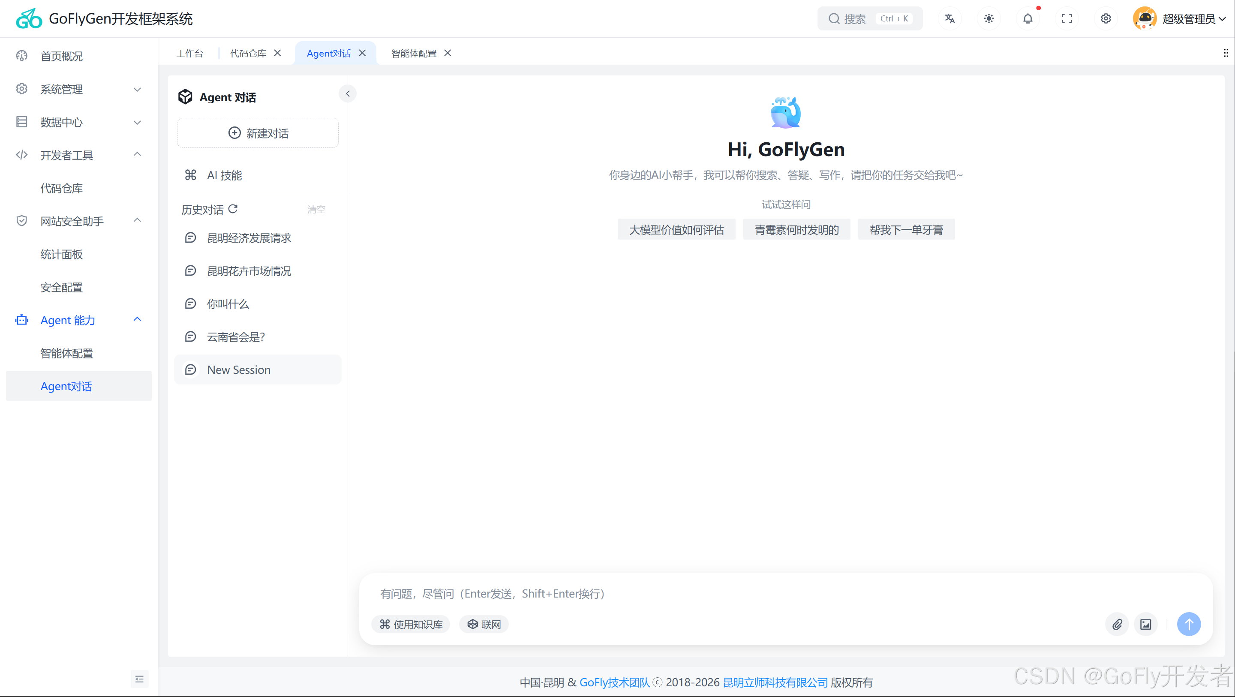1235x697 pixels.
Task: Open the 统计面板 sidebar item
Action: coord(78,254)
